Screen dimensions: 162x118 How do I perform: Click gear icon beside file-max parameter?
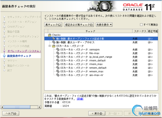(x=58, y=53)
